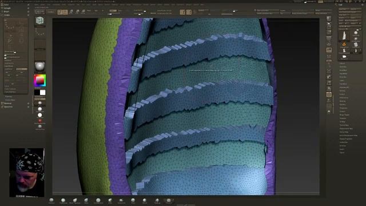Click the Tool palette header title
This screenshot has height=206, width=366.
[x=341, y=5]
